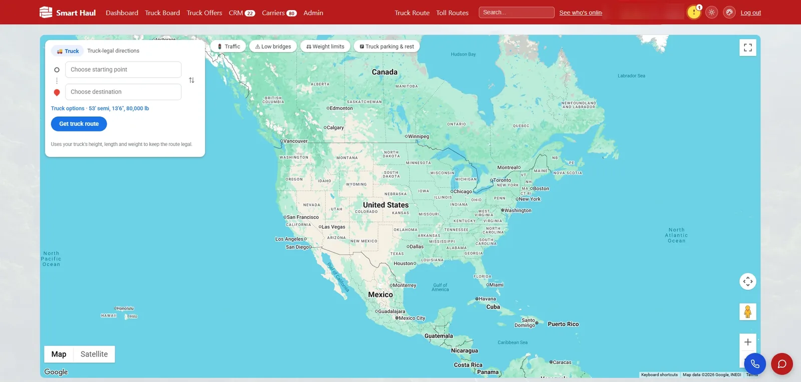Click the Google logo on map
The height and width of the screenshot is (382, 801).
(56, 372)
